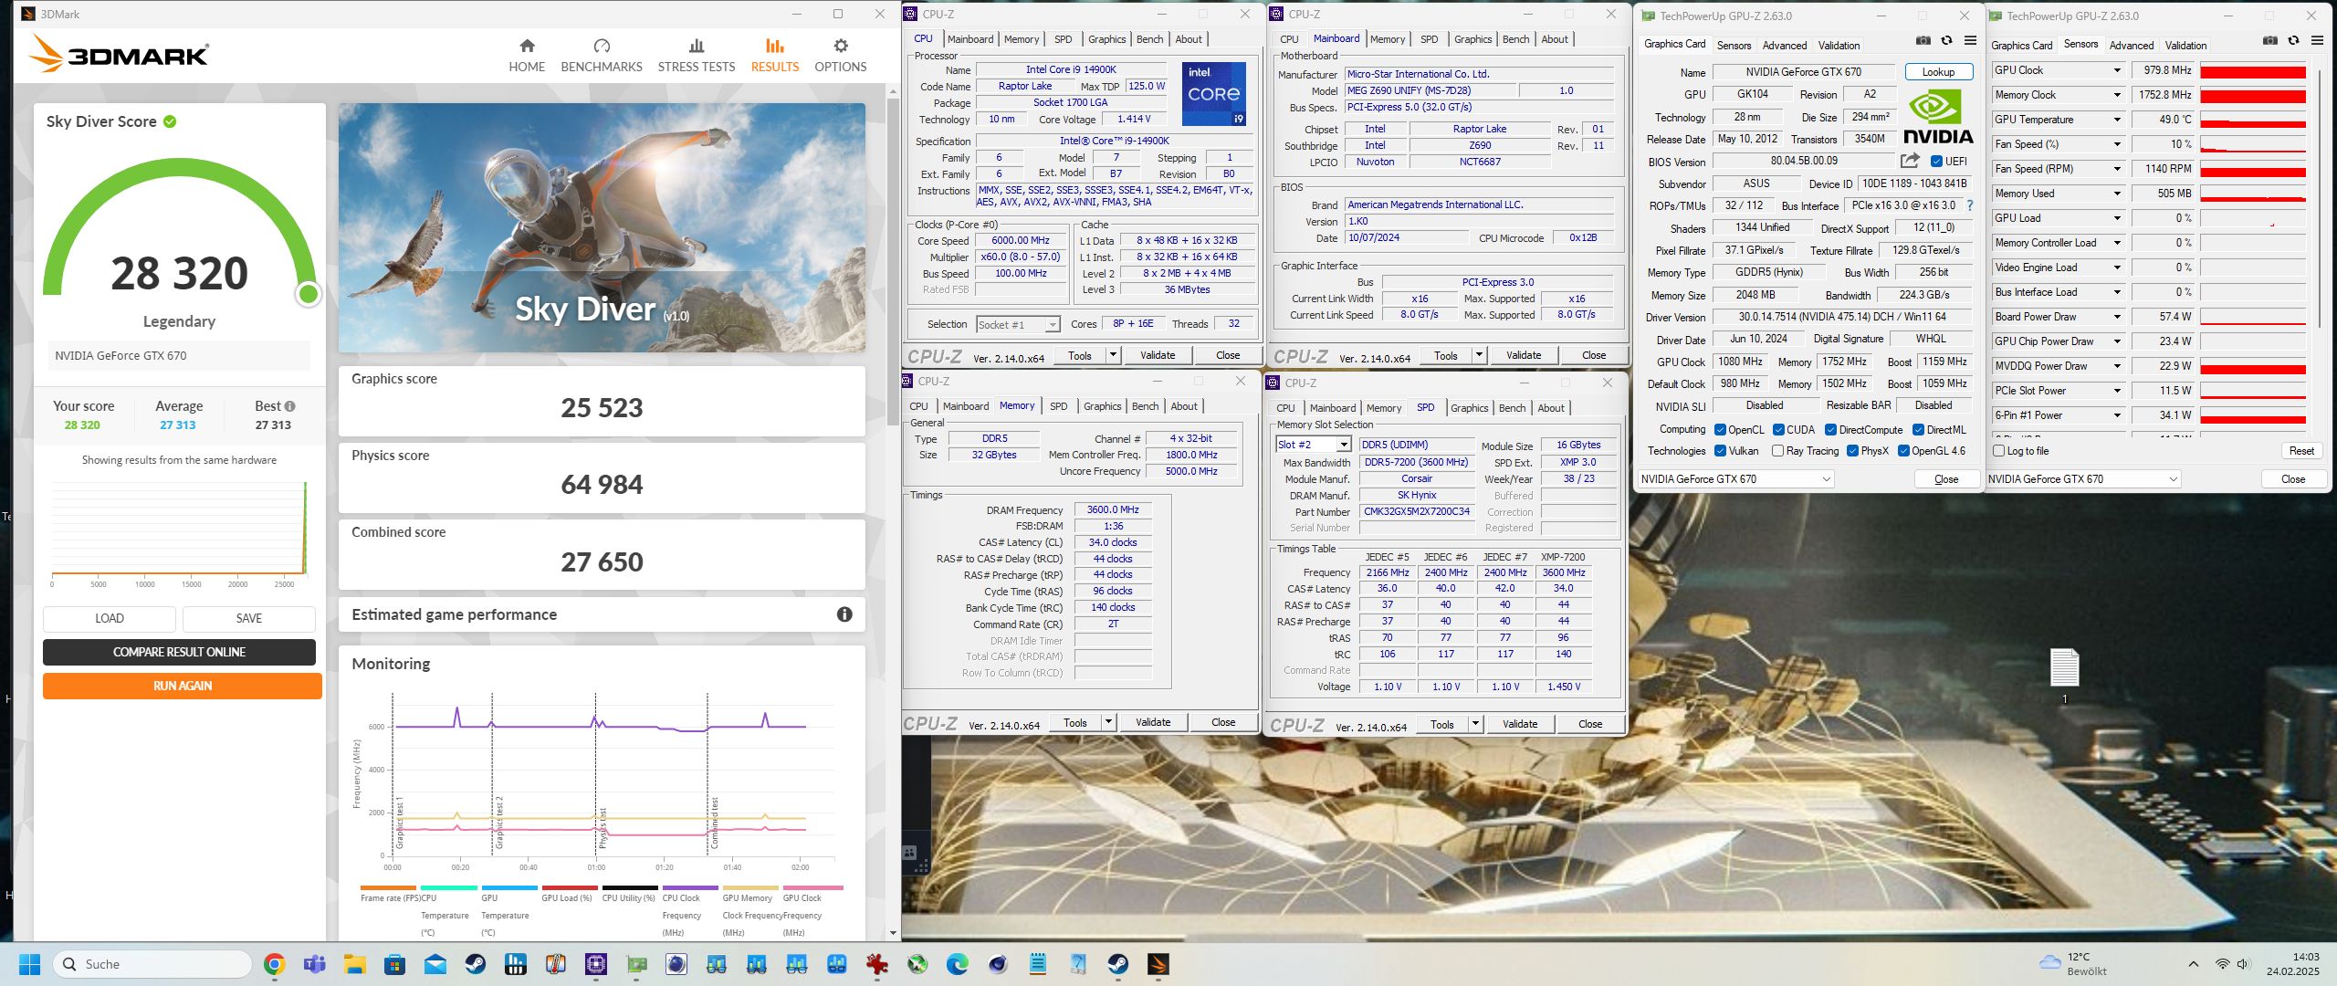Switch to Sensors tab in GPU-Z Graphics Card window
This screenshot has height=986, width=2337.
[x=1734, y=45]
